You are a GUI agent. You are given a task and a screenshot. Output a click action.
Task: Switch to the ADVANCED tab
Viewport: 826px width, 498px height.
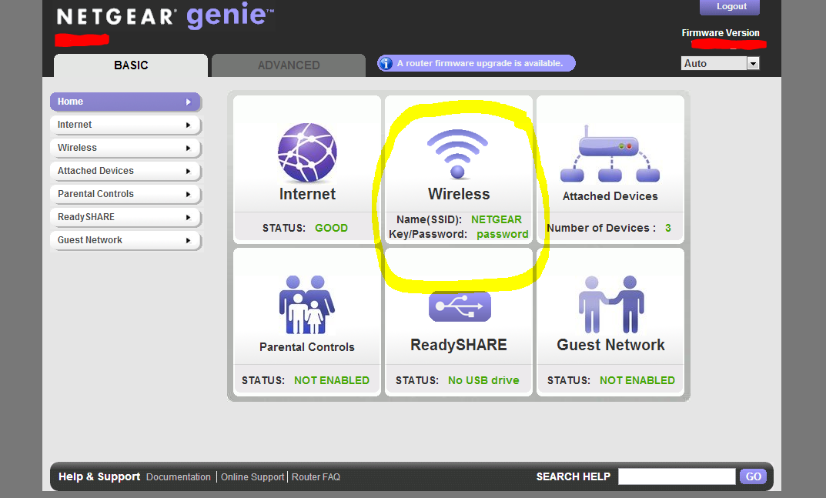coord(289,65)
